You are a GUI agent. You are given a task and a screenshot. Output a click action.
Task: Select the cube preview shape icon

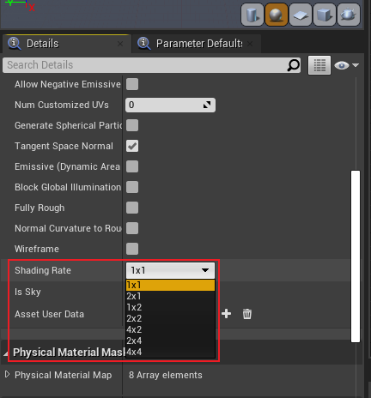tap(325, 15)
